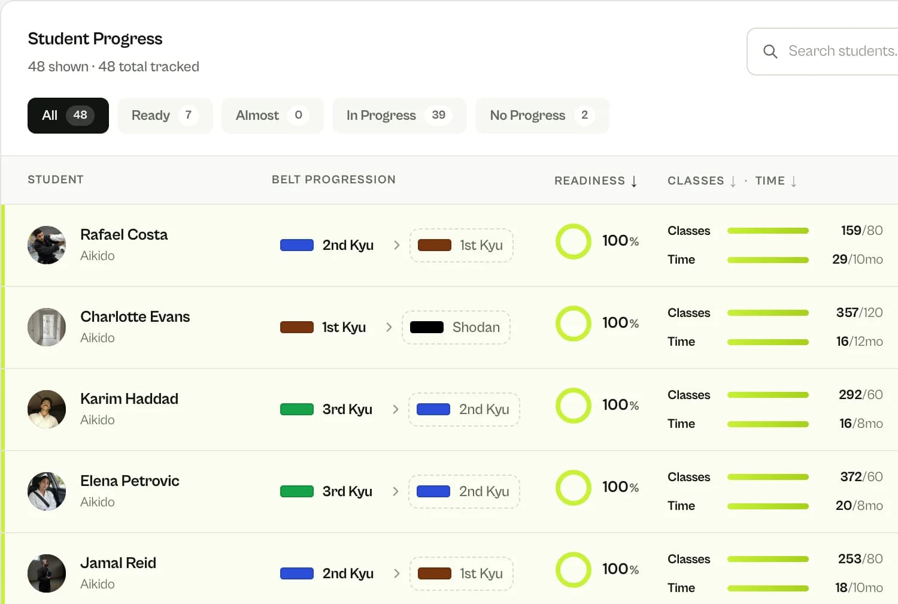Click Charlotte Evans's Time progress bar
This screenshot has height=604, width=898.
768,342
